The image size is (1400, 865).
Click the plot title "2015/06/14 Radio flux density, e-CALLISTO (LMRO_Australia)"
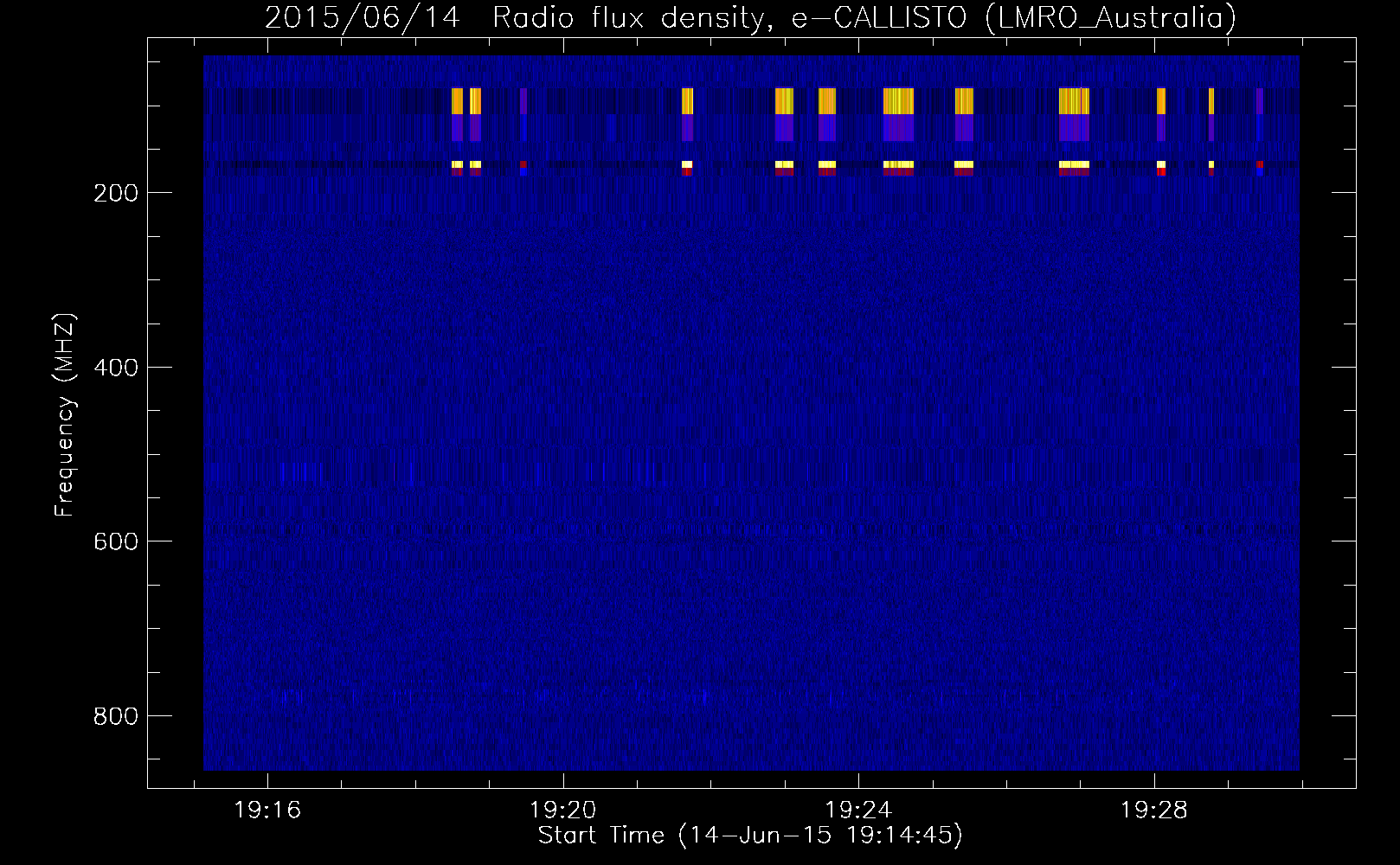click(x=750, y=17)
